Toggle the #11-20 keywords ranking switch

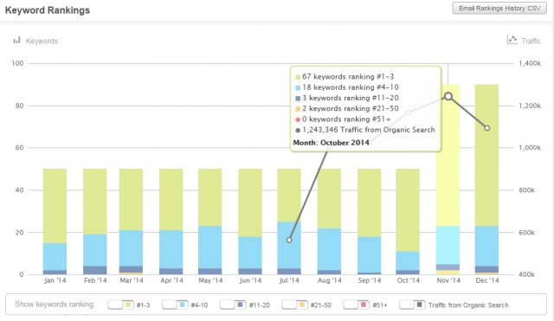tap(233, 305)
